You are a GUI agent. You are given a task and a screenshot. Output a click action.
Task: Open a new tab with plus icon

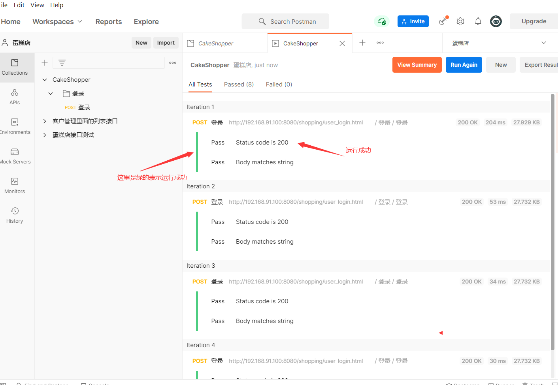pos(362,43)
